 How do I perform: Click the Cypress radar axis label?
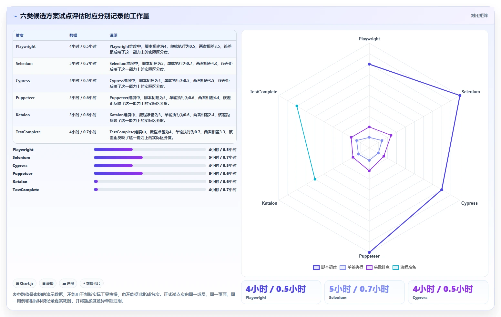pos(469,203)
